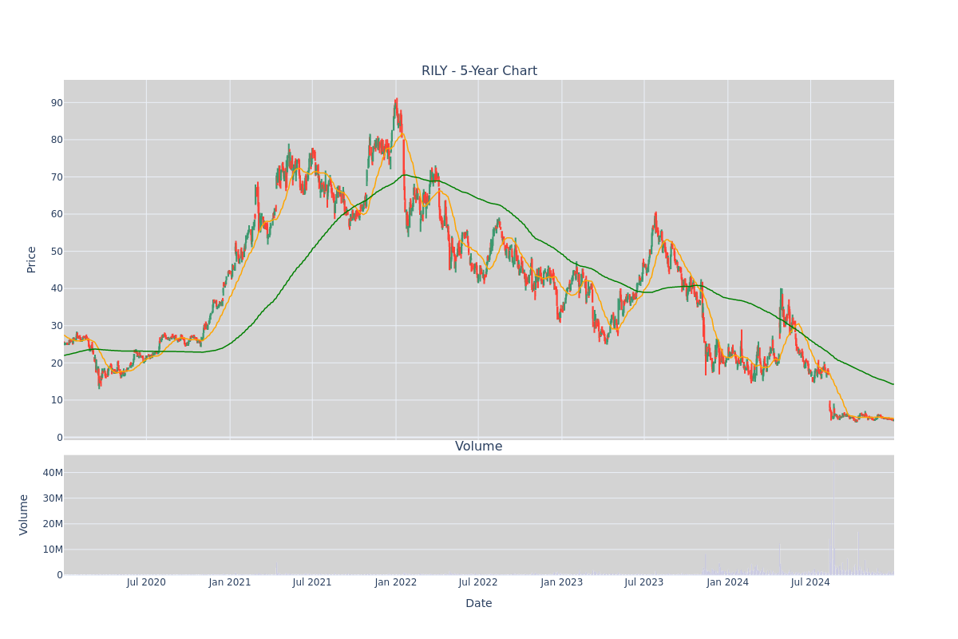Select the 0 tick on the price axis

pos(60,438)
